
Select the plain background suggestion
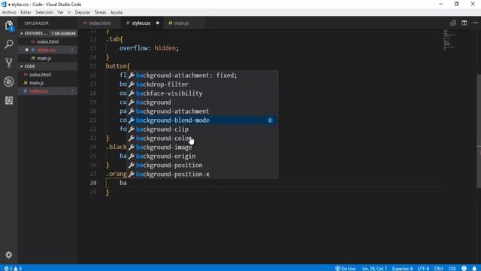(x=203, y=102)
